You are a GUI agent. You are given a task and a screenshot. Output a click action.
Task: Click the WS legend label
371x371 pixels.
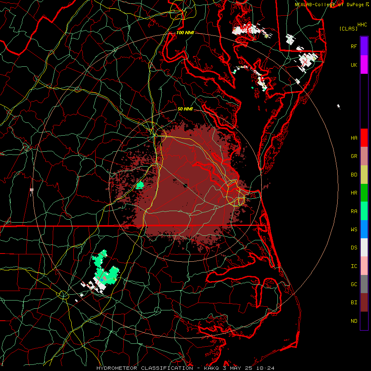pos(354,230)
